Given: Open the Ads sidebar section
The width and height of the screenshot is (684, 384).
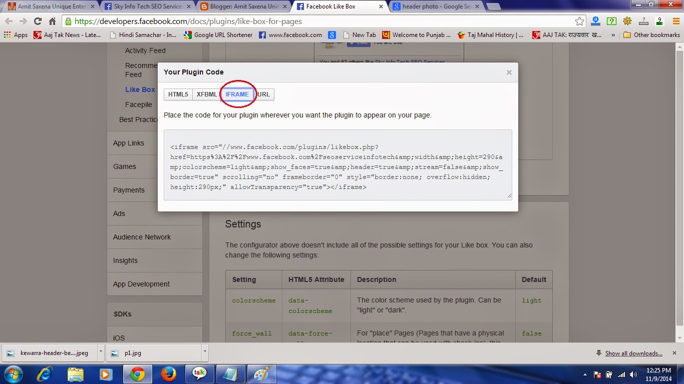Looking at the screenshot, I should coord(155,213).
